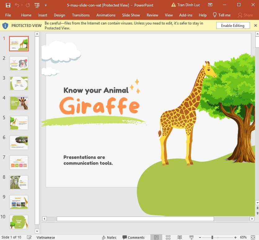This screenshot has width=259, height=240.
Task: Expand Customize Quick Access Toolbar dropdown
Action: (x=46, y=5)
